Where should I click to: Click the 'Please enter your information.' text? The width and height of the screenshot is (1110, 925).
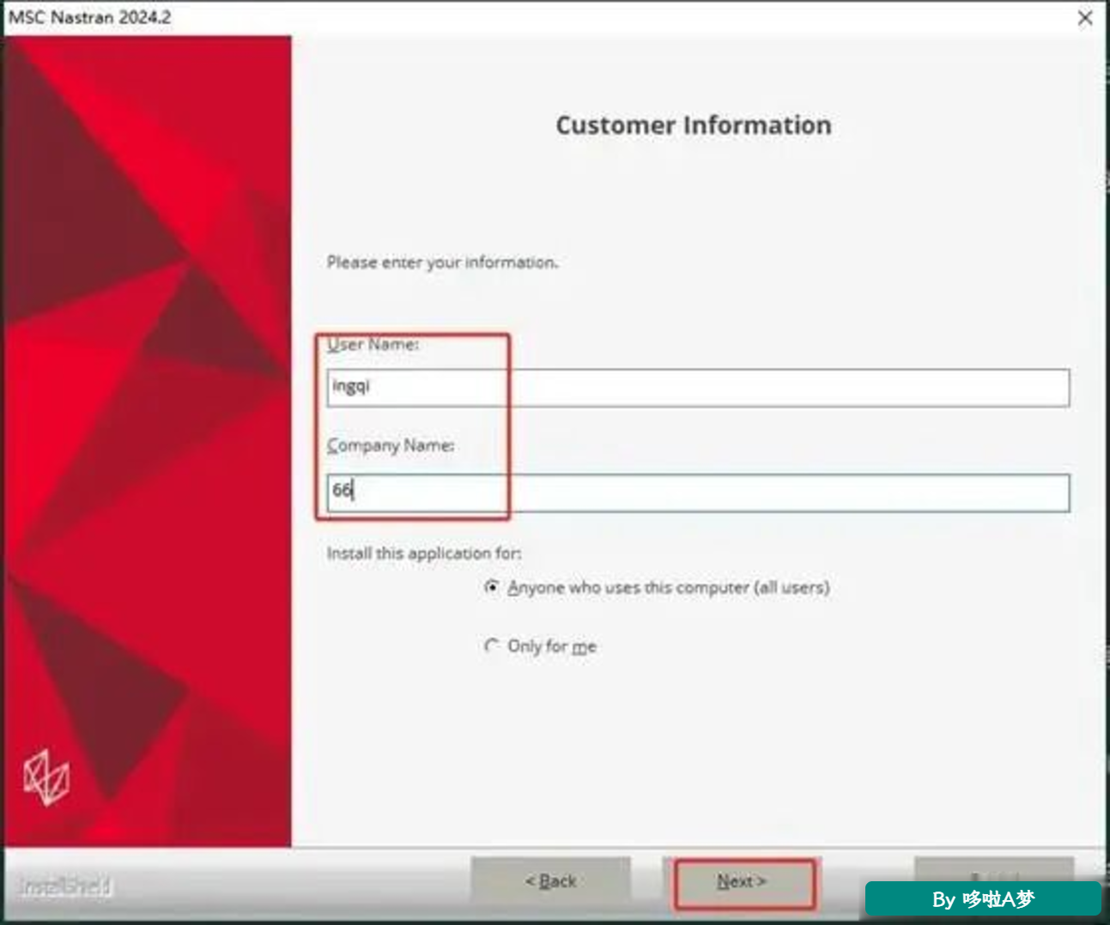[442, 263]
